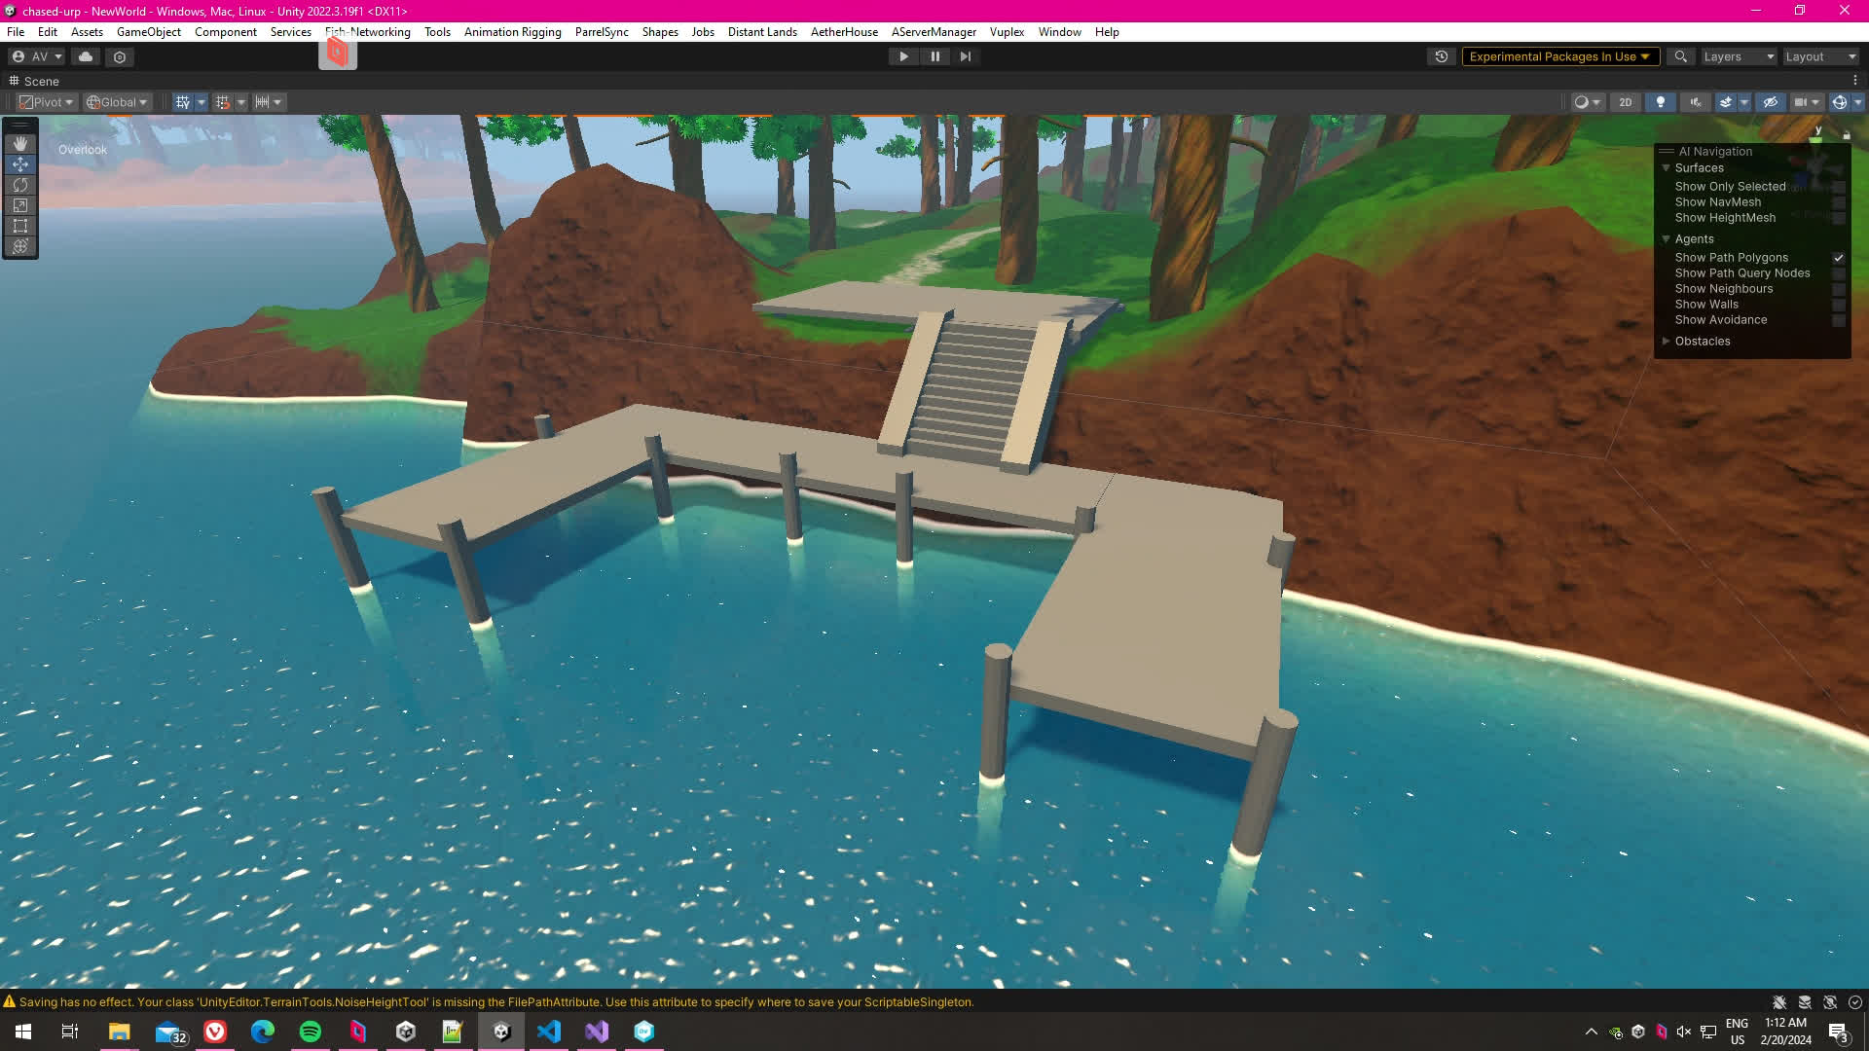Uncheck Show Path Polygons checkbox
Screen dimensions: 1869x1051
1839,258
